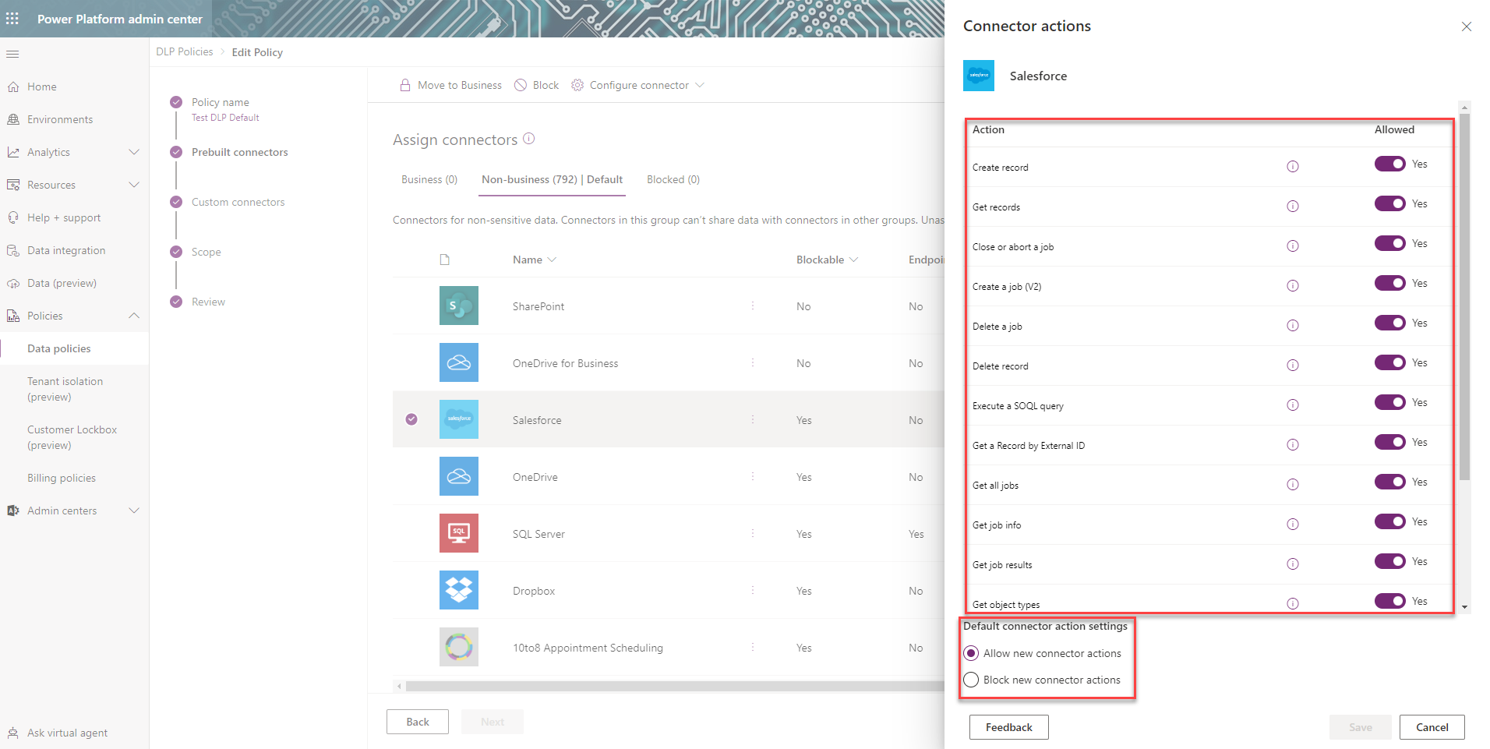
Task: Select Block new connector actions radio
Action: pos(971,680)
